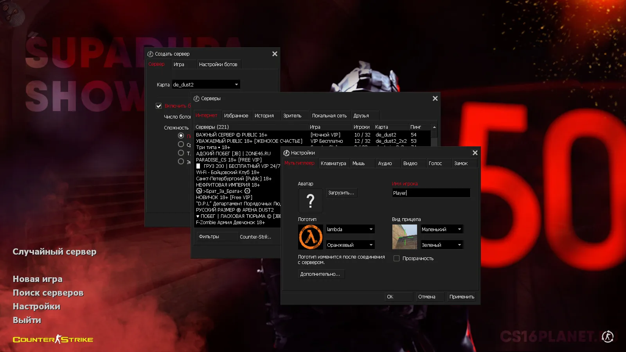Click Поиск серверов in the main menu
The image size is (626, 352).
[48, 293]
